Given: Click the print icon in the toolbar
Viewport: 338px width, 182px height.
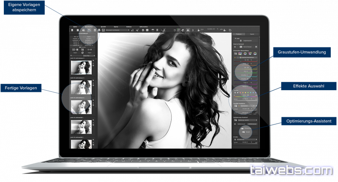Looking at the screenshot, I should click(99, 30).
